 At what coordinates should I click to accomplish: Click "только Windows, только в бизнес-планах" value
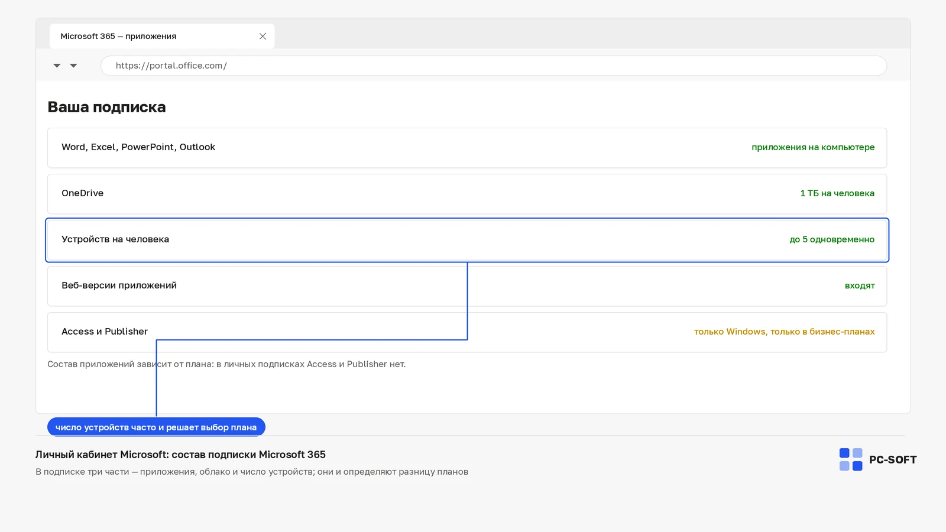click(x=785, y=332)
